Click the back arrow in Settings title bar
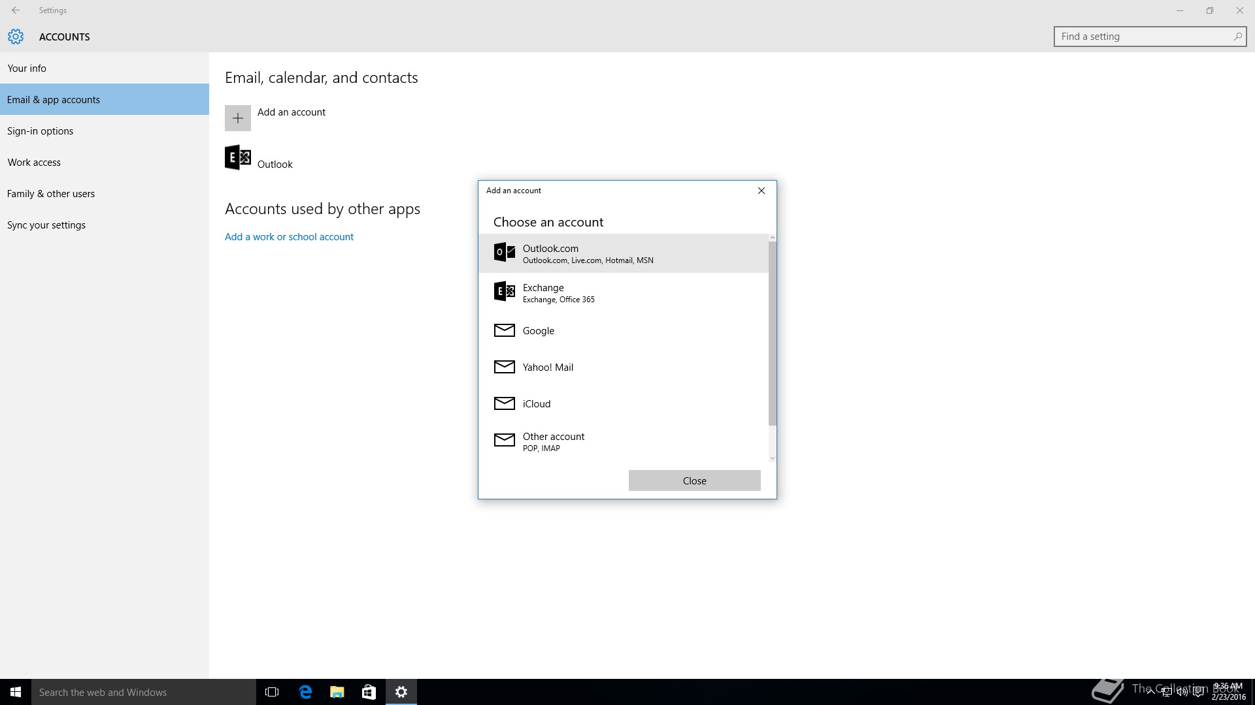 point(16,10)
